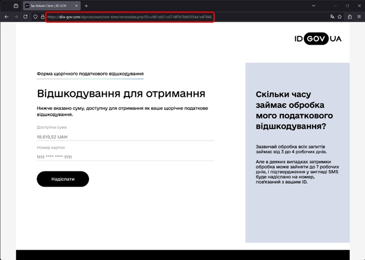Screen dimensions: 365x260
Task: Reload the current page
Action: pyautogui.click(x=25, y=17)
